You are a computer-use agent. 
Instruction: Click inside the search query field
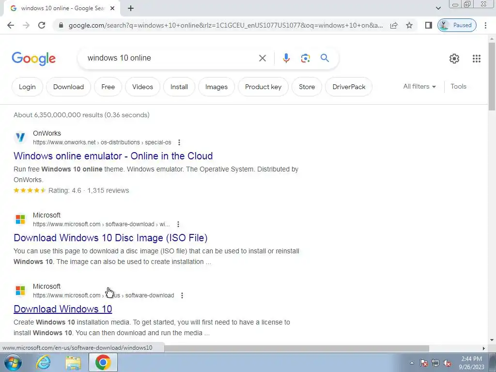click(x=171, y=58)
